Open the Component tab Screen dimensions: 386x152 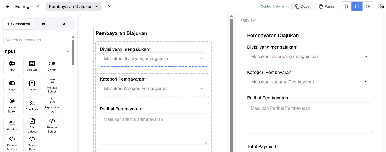coord(19,24)
